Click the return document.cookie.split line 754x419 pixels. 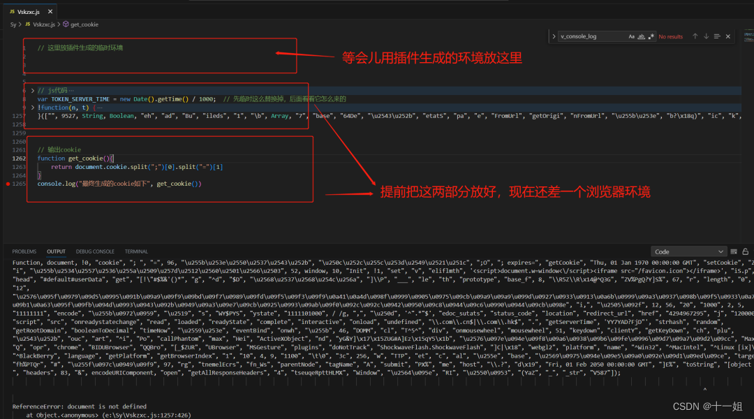tap(137, 167)
